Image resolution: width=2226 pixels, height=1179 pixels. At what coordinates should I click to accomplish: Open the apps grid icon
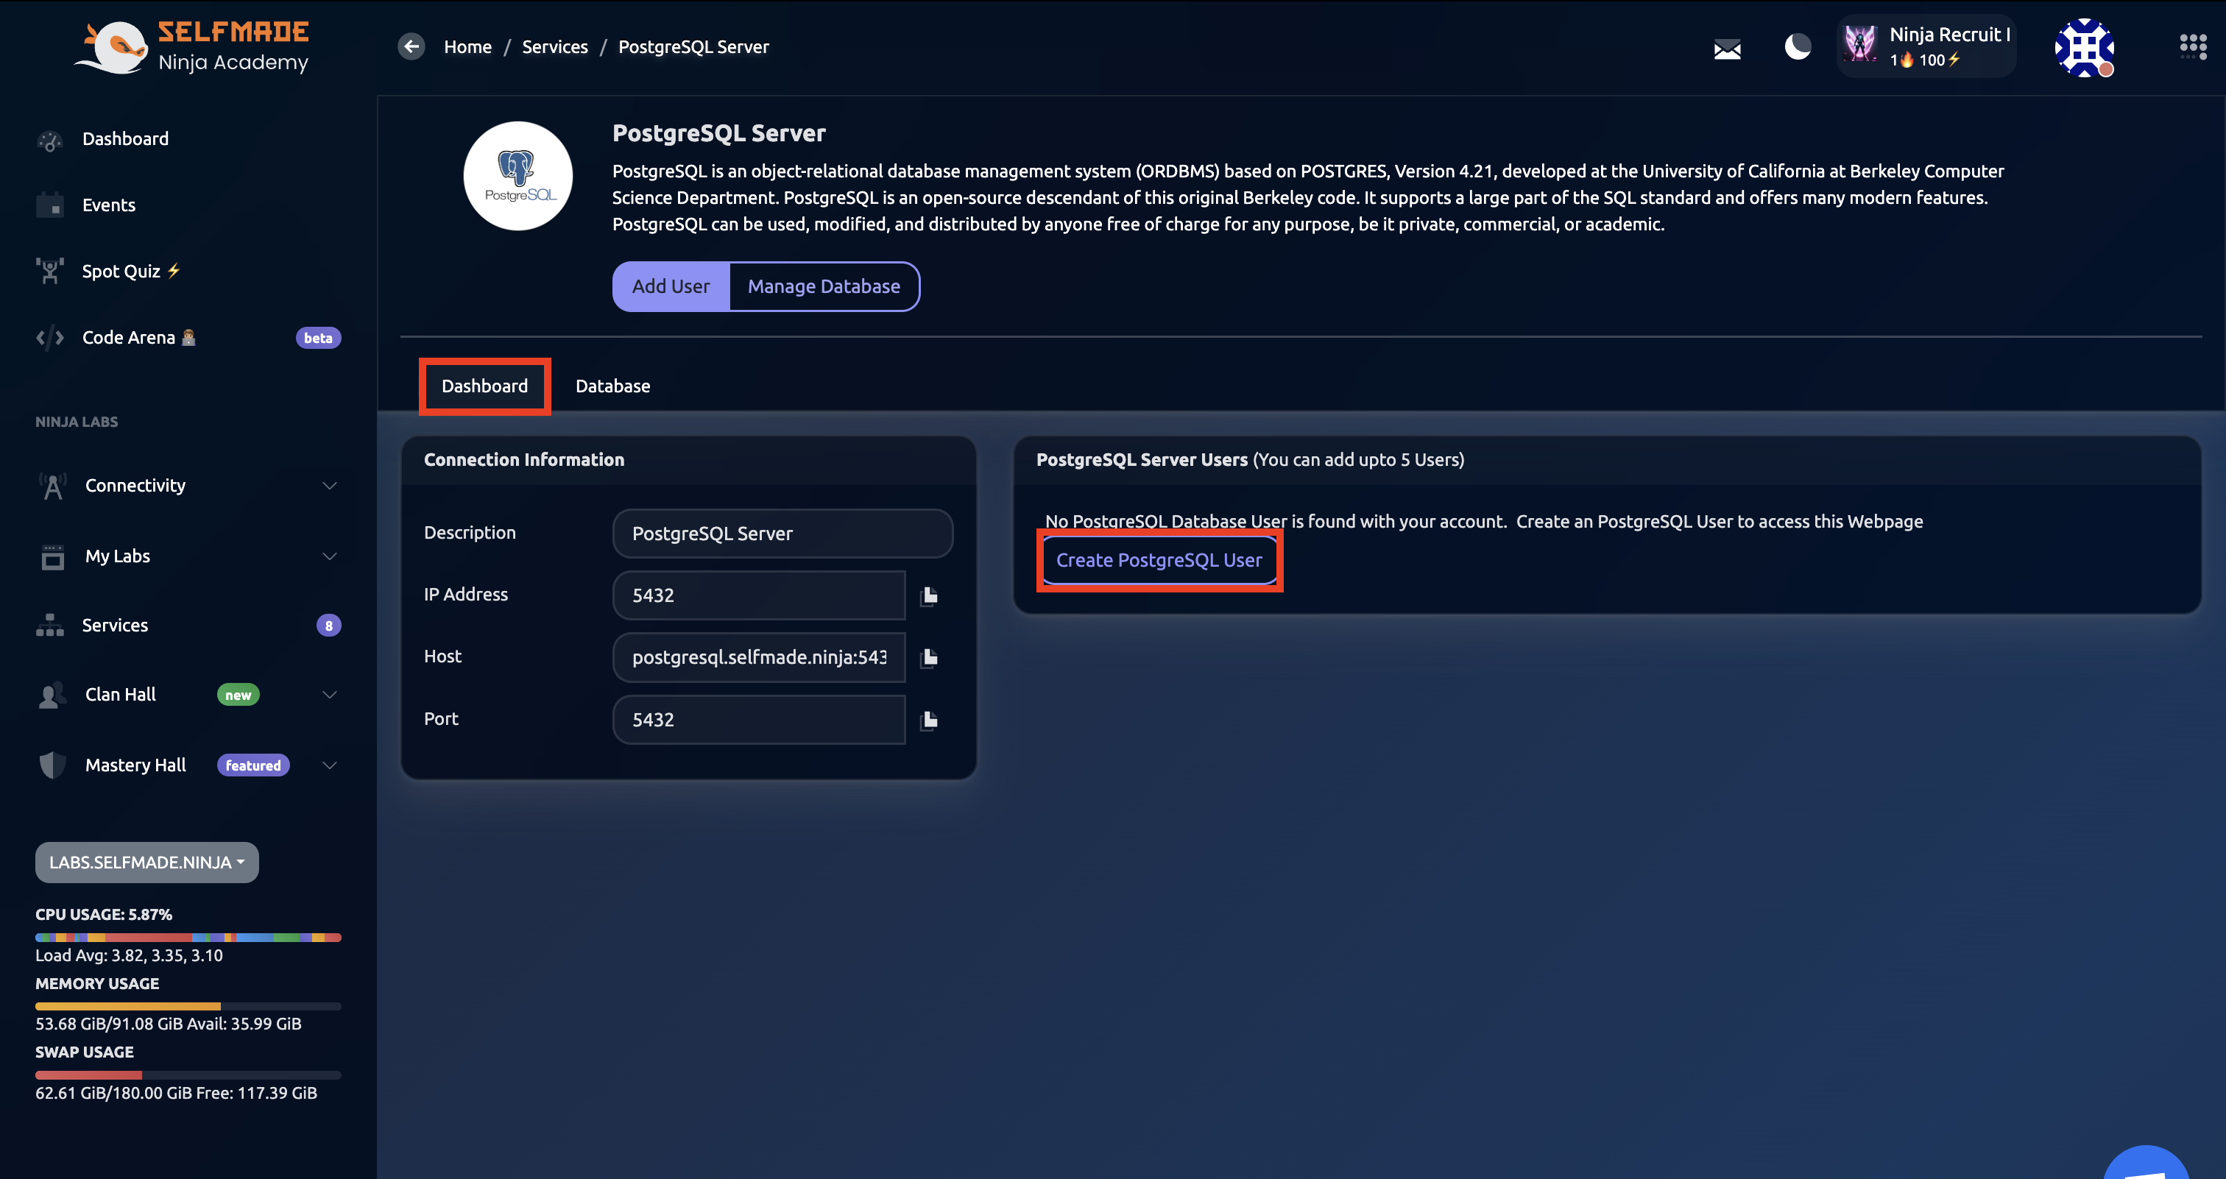tap(2193, 46)
